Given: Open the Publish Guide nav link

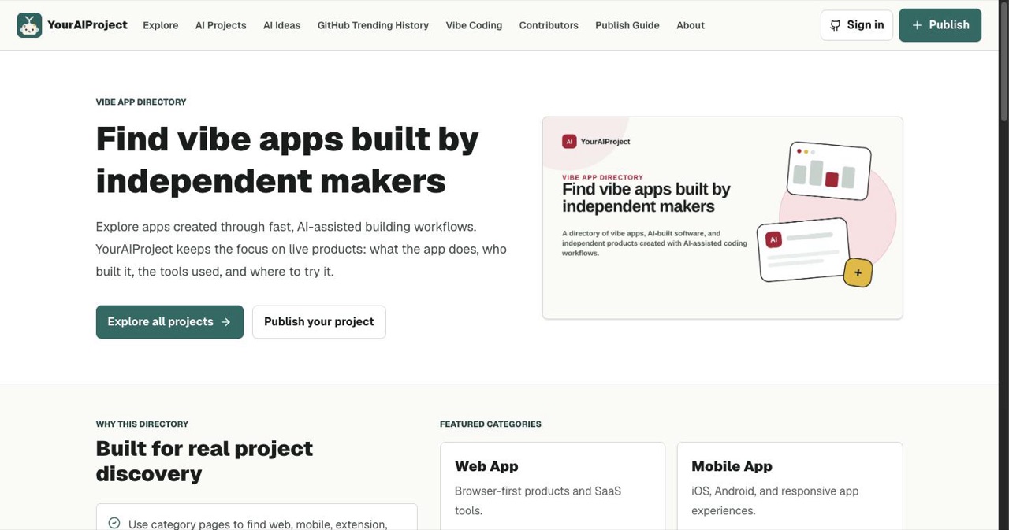Looking at the screenshot, I should tap(627, 25).
